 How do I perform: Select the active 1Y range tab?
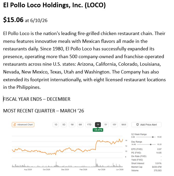[98, 125]
